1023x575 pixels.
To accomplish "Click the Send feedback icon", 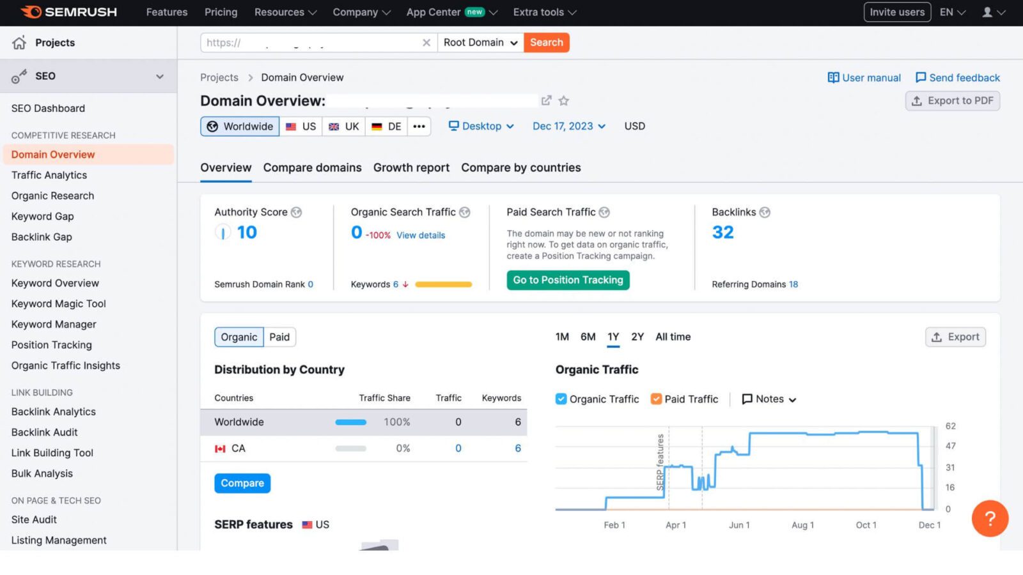I will pyautogui.click(x=921, y=77).
